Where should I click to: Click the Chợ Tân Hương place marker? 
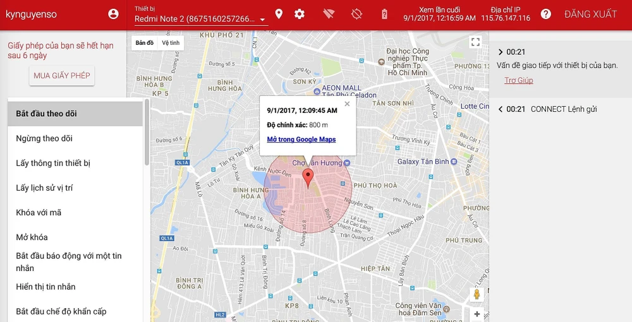tap(348, 163)
